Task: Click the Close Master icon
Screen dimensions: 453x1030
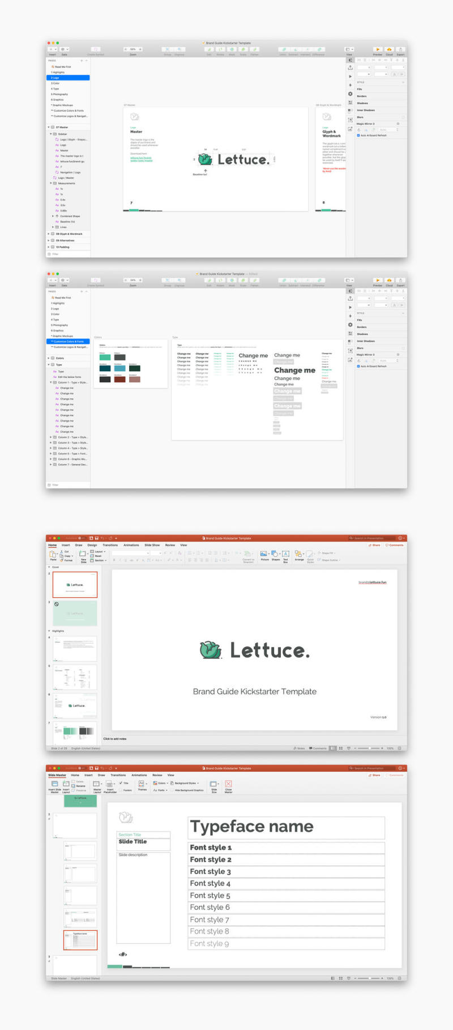Action: tap(228, 785)
